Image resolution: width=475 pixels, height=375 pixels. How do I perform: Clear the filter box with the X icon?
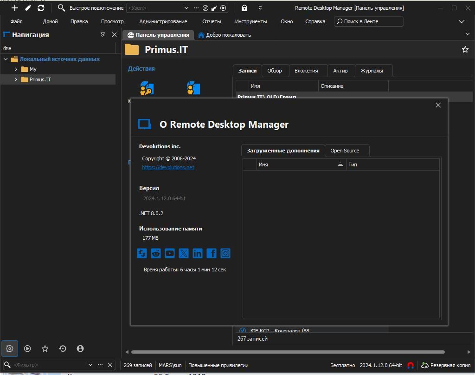pos(110,365)
